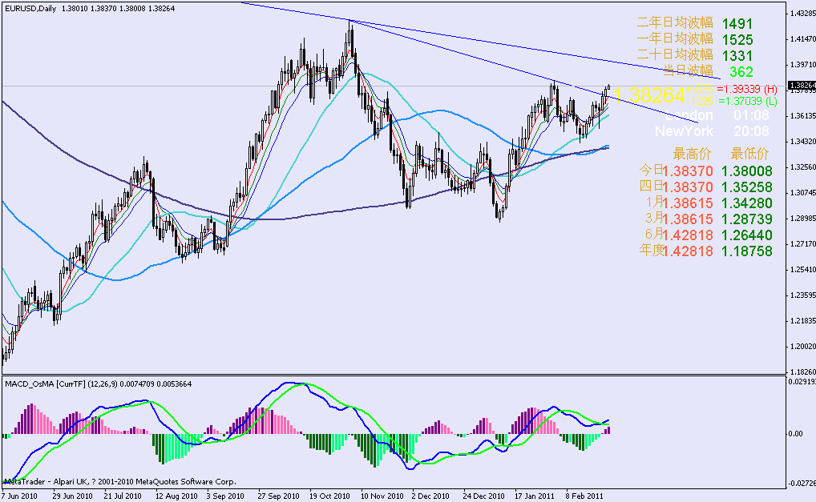Click the 二年日均波幅 label
Viewport: 816px width, 502px height.
(x=675, y=23)
